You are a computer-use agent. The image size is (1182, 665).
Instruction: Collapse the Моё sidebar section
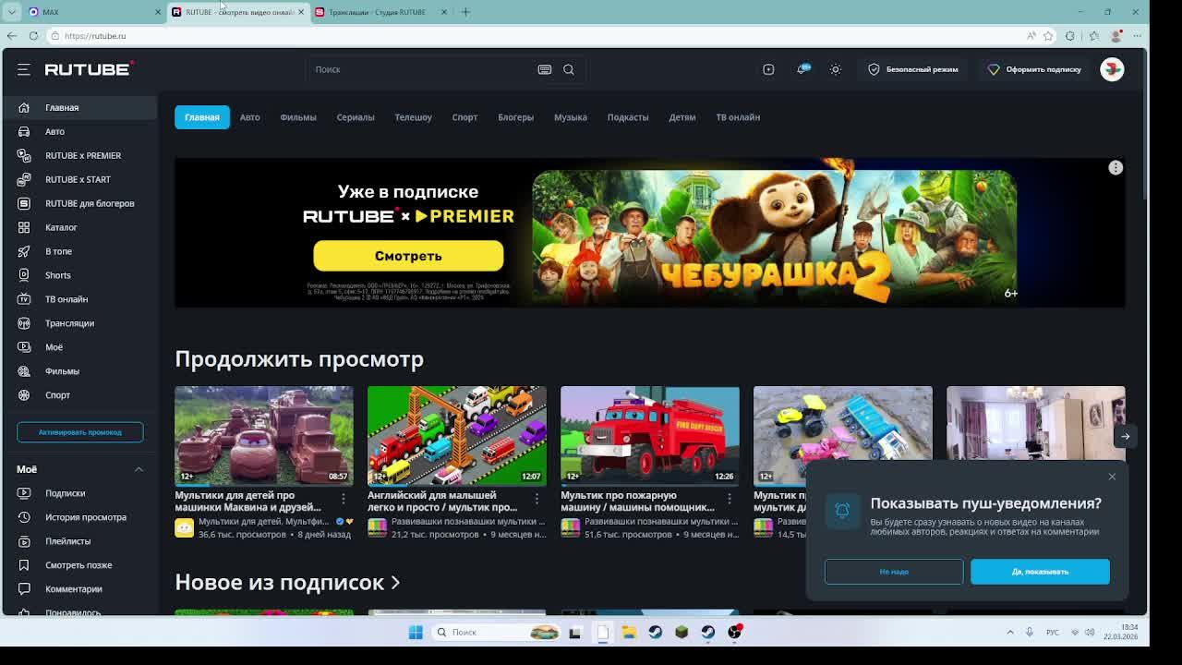click(x=139, y=469)
